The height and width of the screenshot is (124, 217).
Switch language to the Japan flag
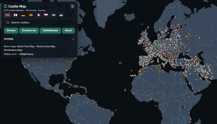15,15
